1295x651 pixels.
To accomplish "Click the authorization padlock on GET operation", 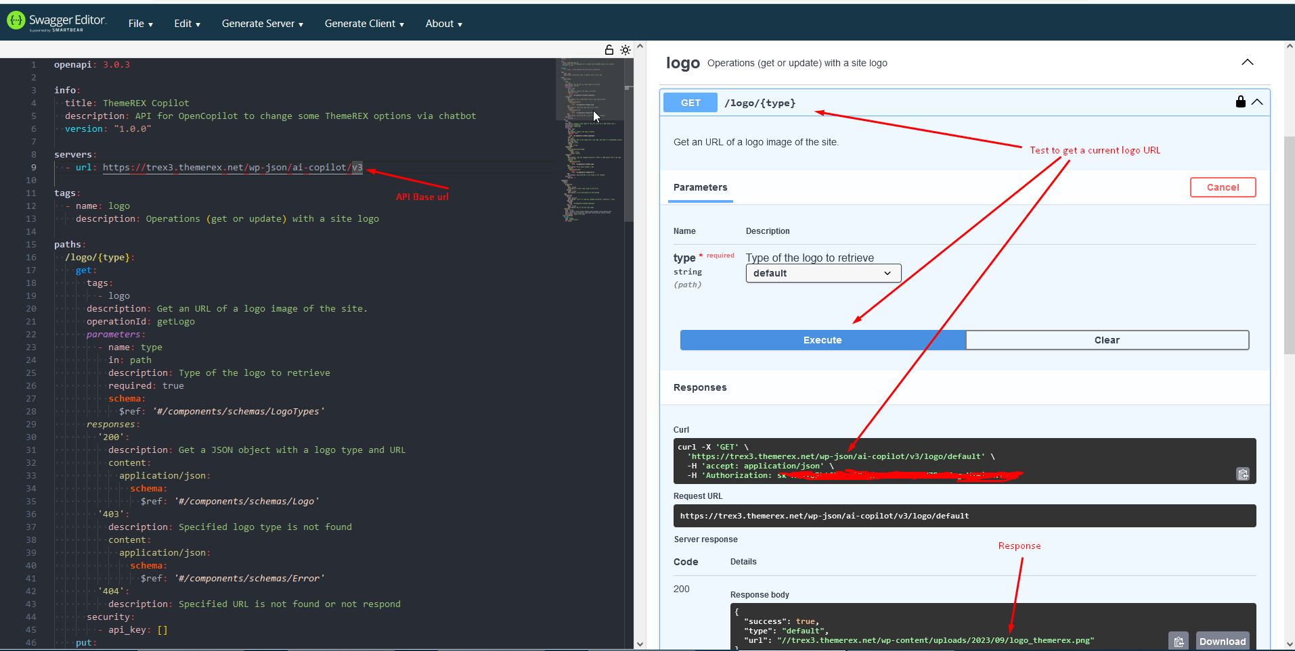I will coord(1240,102).
